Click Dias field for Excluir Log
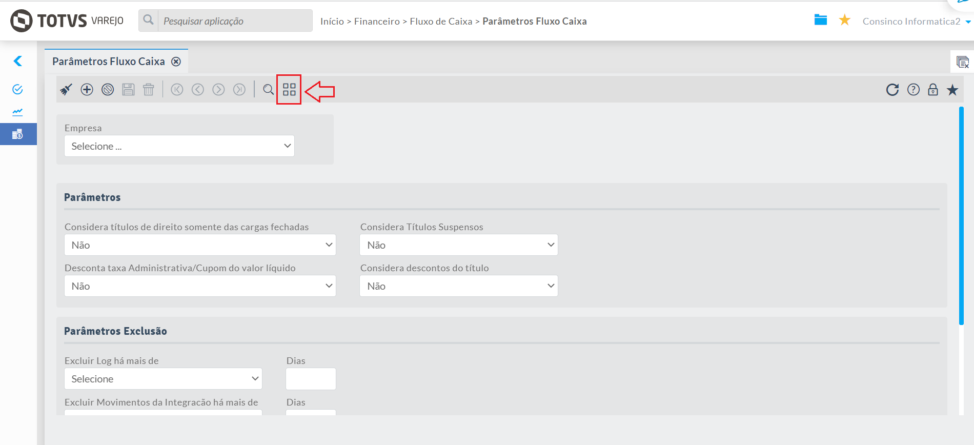The width and height of the screenshot is (974, 445). 311,379
